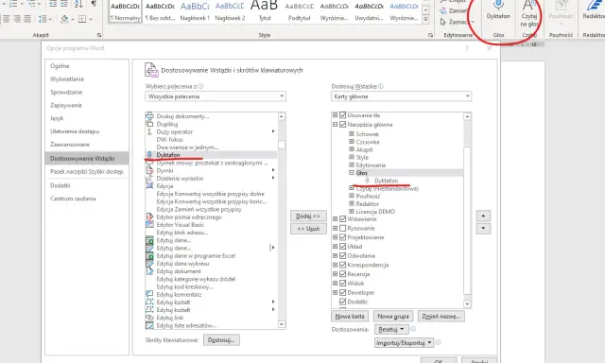Open the Centrum zaufania category
Screen dimensions: 605x363
(x=73, y=199)
